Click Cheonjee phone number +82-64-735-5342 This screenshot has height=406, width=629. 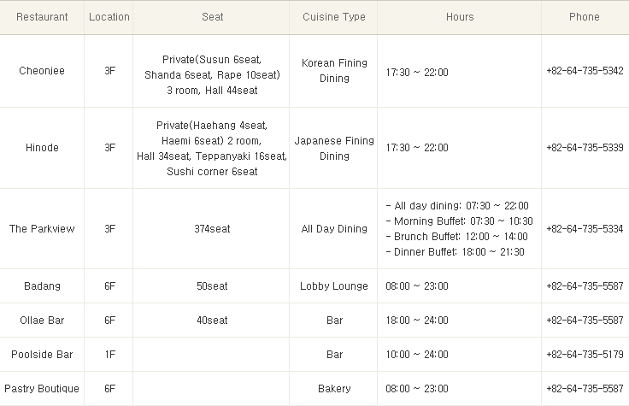(585, 71)
